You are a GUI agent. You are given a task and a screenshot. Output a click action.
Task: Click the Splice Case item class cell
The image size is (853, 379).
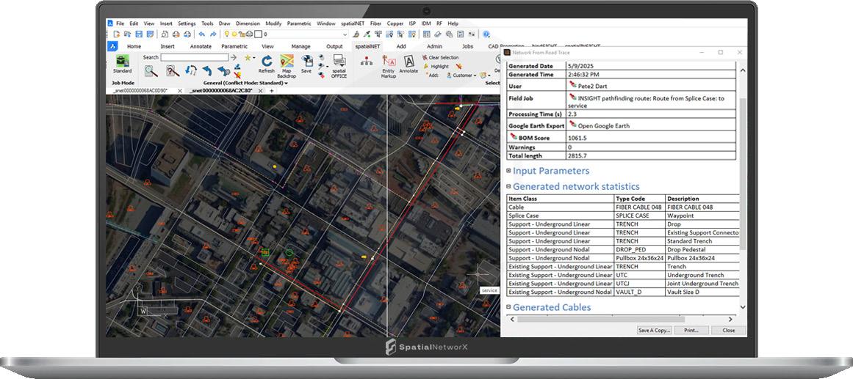click(x=561, y=216)
